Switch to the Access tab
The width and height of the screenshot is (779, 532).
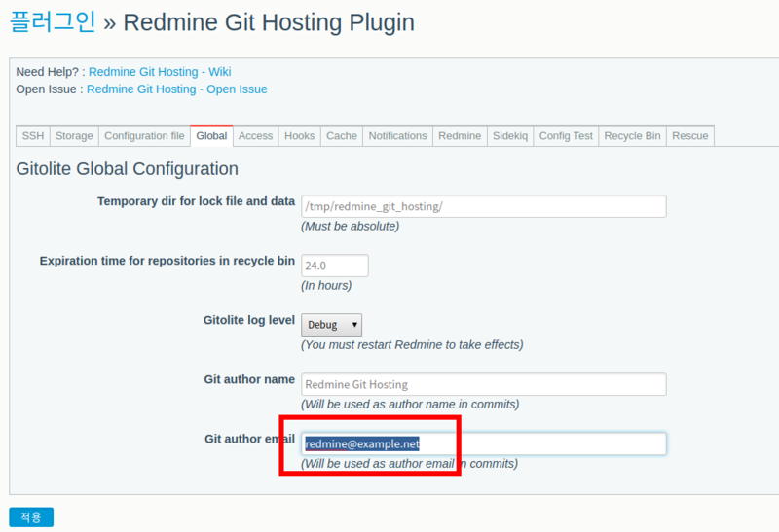coord(255,136)
